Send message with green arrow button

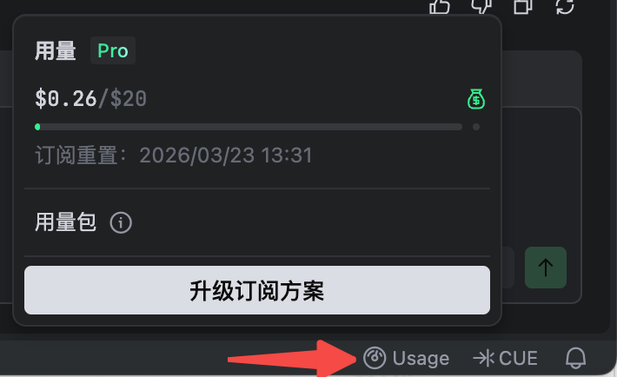(546, 268)
